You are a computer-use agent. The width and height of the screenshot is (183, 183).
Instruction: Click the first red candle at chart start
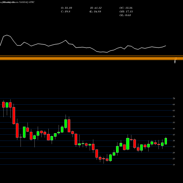3,105
